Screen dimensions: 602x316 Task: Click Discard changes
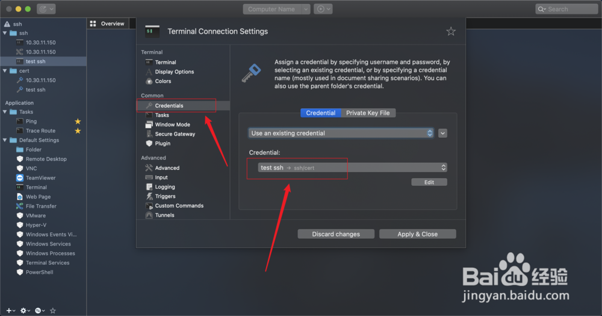pos(336,234)
